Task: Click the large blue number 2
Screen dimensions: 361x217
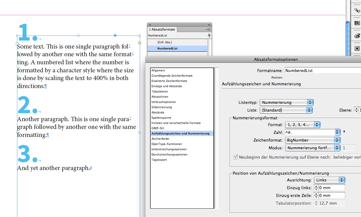Action: pyautogui.click(x=24, y=105)
